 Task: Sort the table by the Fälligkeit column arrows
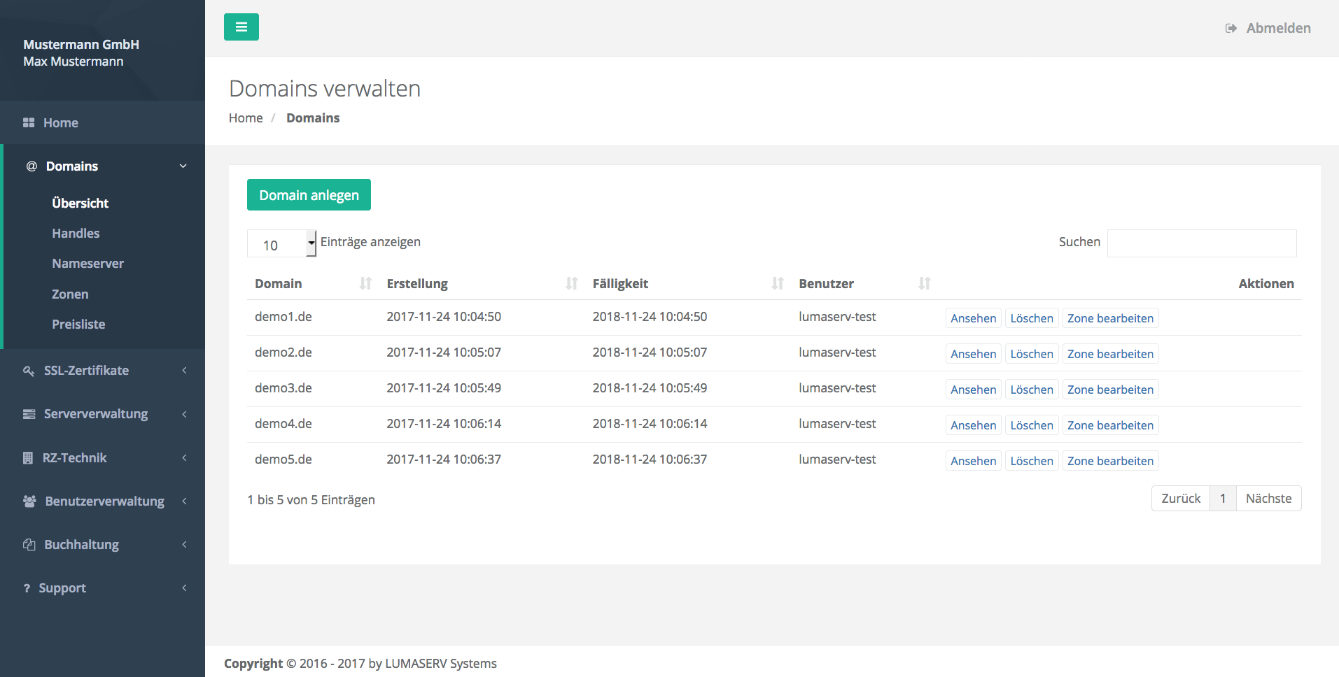pos(778,283)
